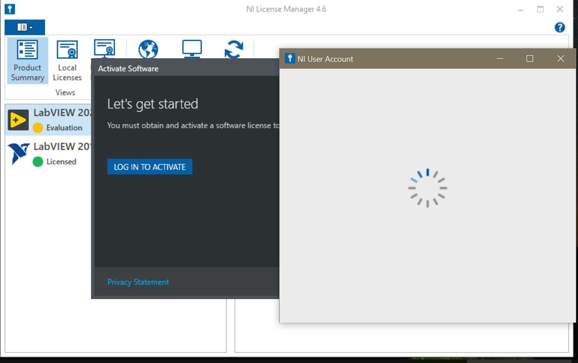The image size is (578, 363).
Task: Click the key icon in NI User Account window
Action: 290,58
